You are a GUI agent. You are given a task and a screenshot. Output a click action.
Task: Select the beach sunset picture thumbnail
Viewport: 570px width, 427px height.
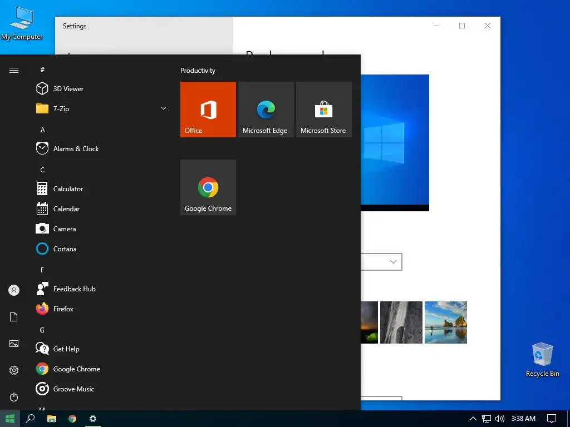click(x=446, y=322)
